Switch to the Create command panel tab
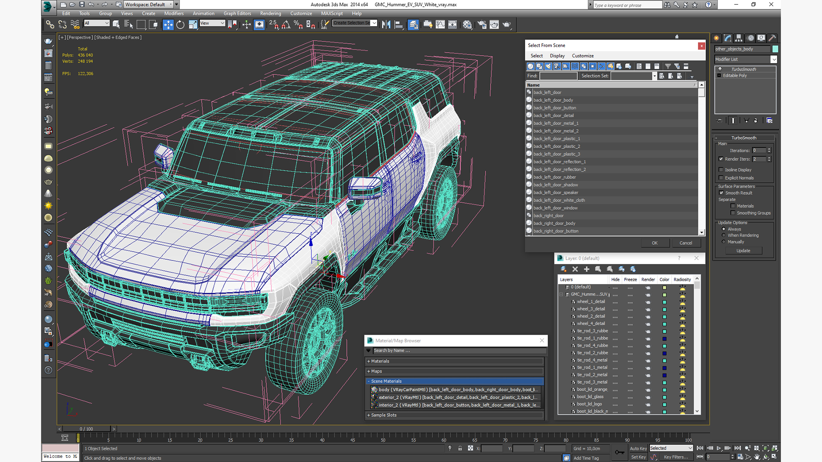The width and height of the screenshot is (822, 462). [716, 38]
